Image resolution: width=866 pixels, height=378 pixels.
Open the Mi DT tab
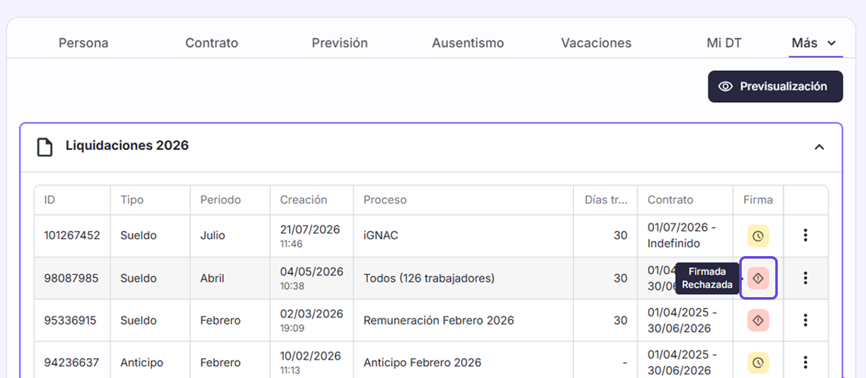(x=724, y=43)
